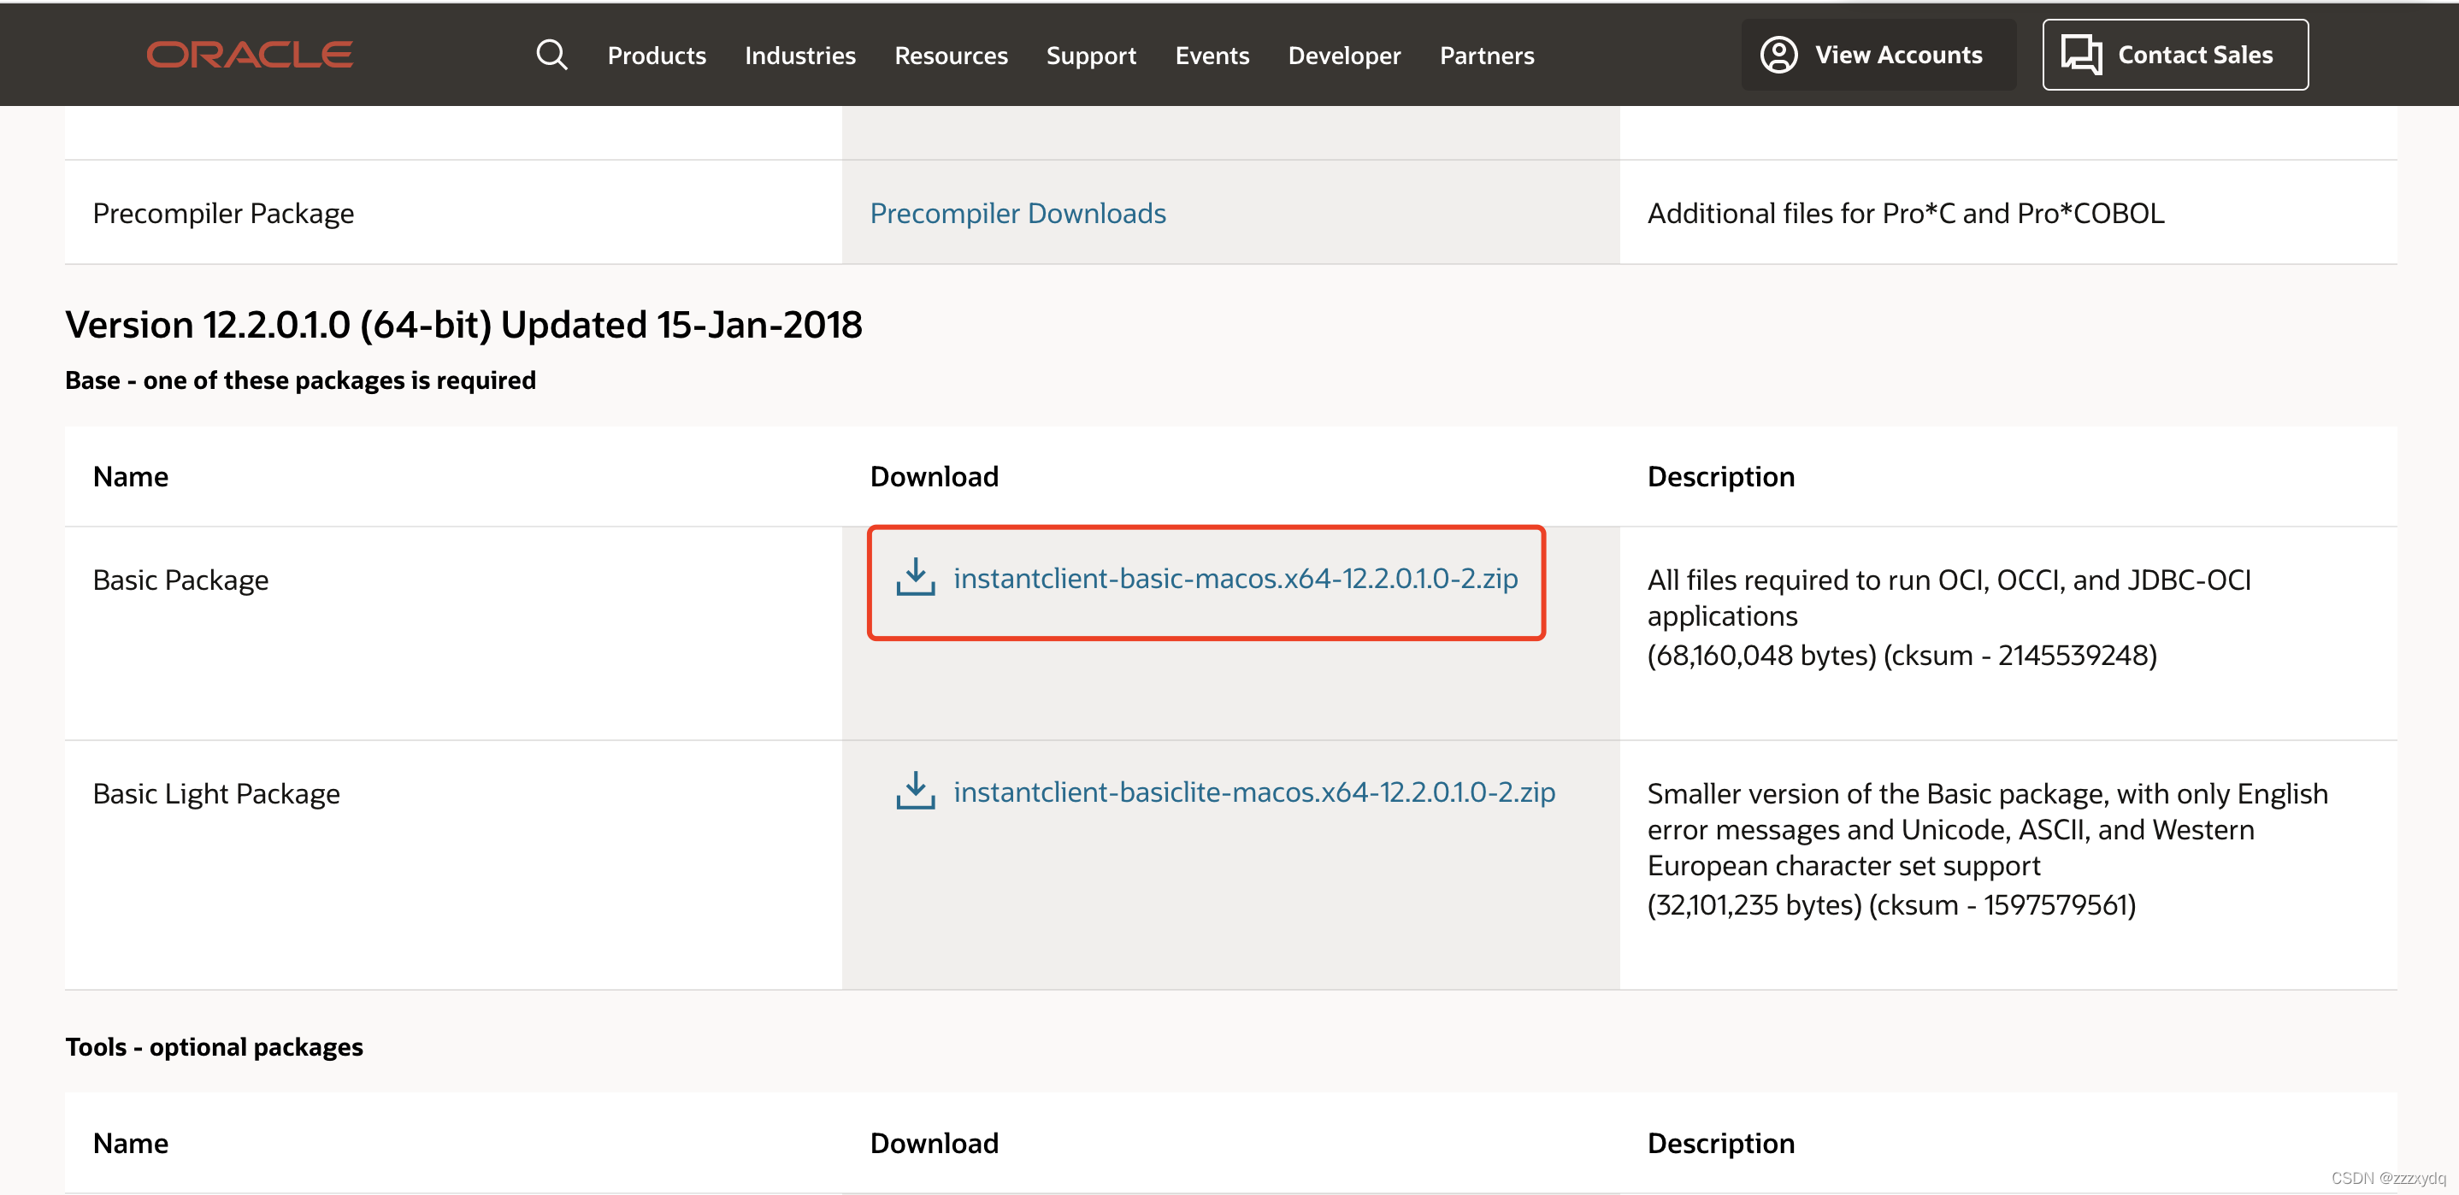This screenshot has height=1195, width=2459.
Task: Click Precompiler Downloads link
Action: coord(1017,212)
